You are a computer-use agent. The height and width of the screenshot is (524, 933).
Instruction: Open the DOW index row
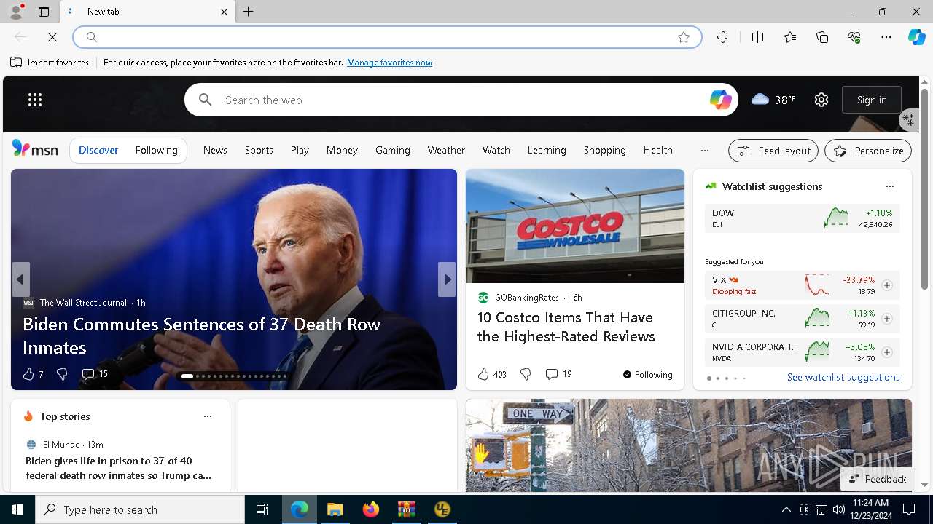point(802,218)
